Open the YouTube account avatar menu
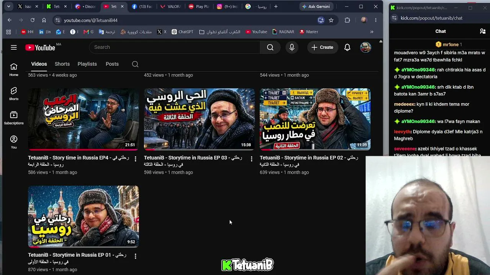 [x=366, y=47]
